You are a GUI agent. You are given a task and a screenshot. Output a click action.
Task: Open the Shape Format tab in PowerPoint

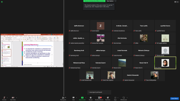(41, 36)
